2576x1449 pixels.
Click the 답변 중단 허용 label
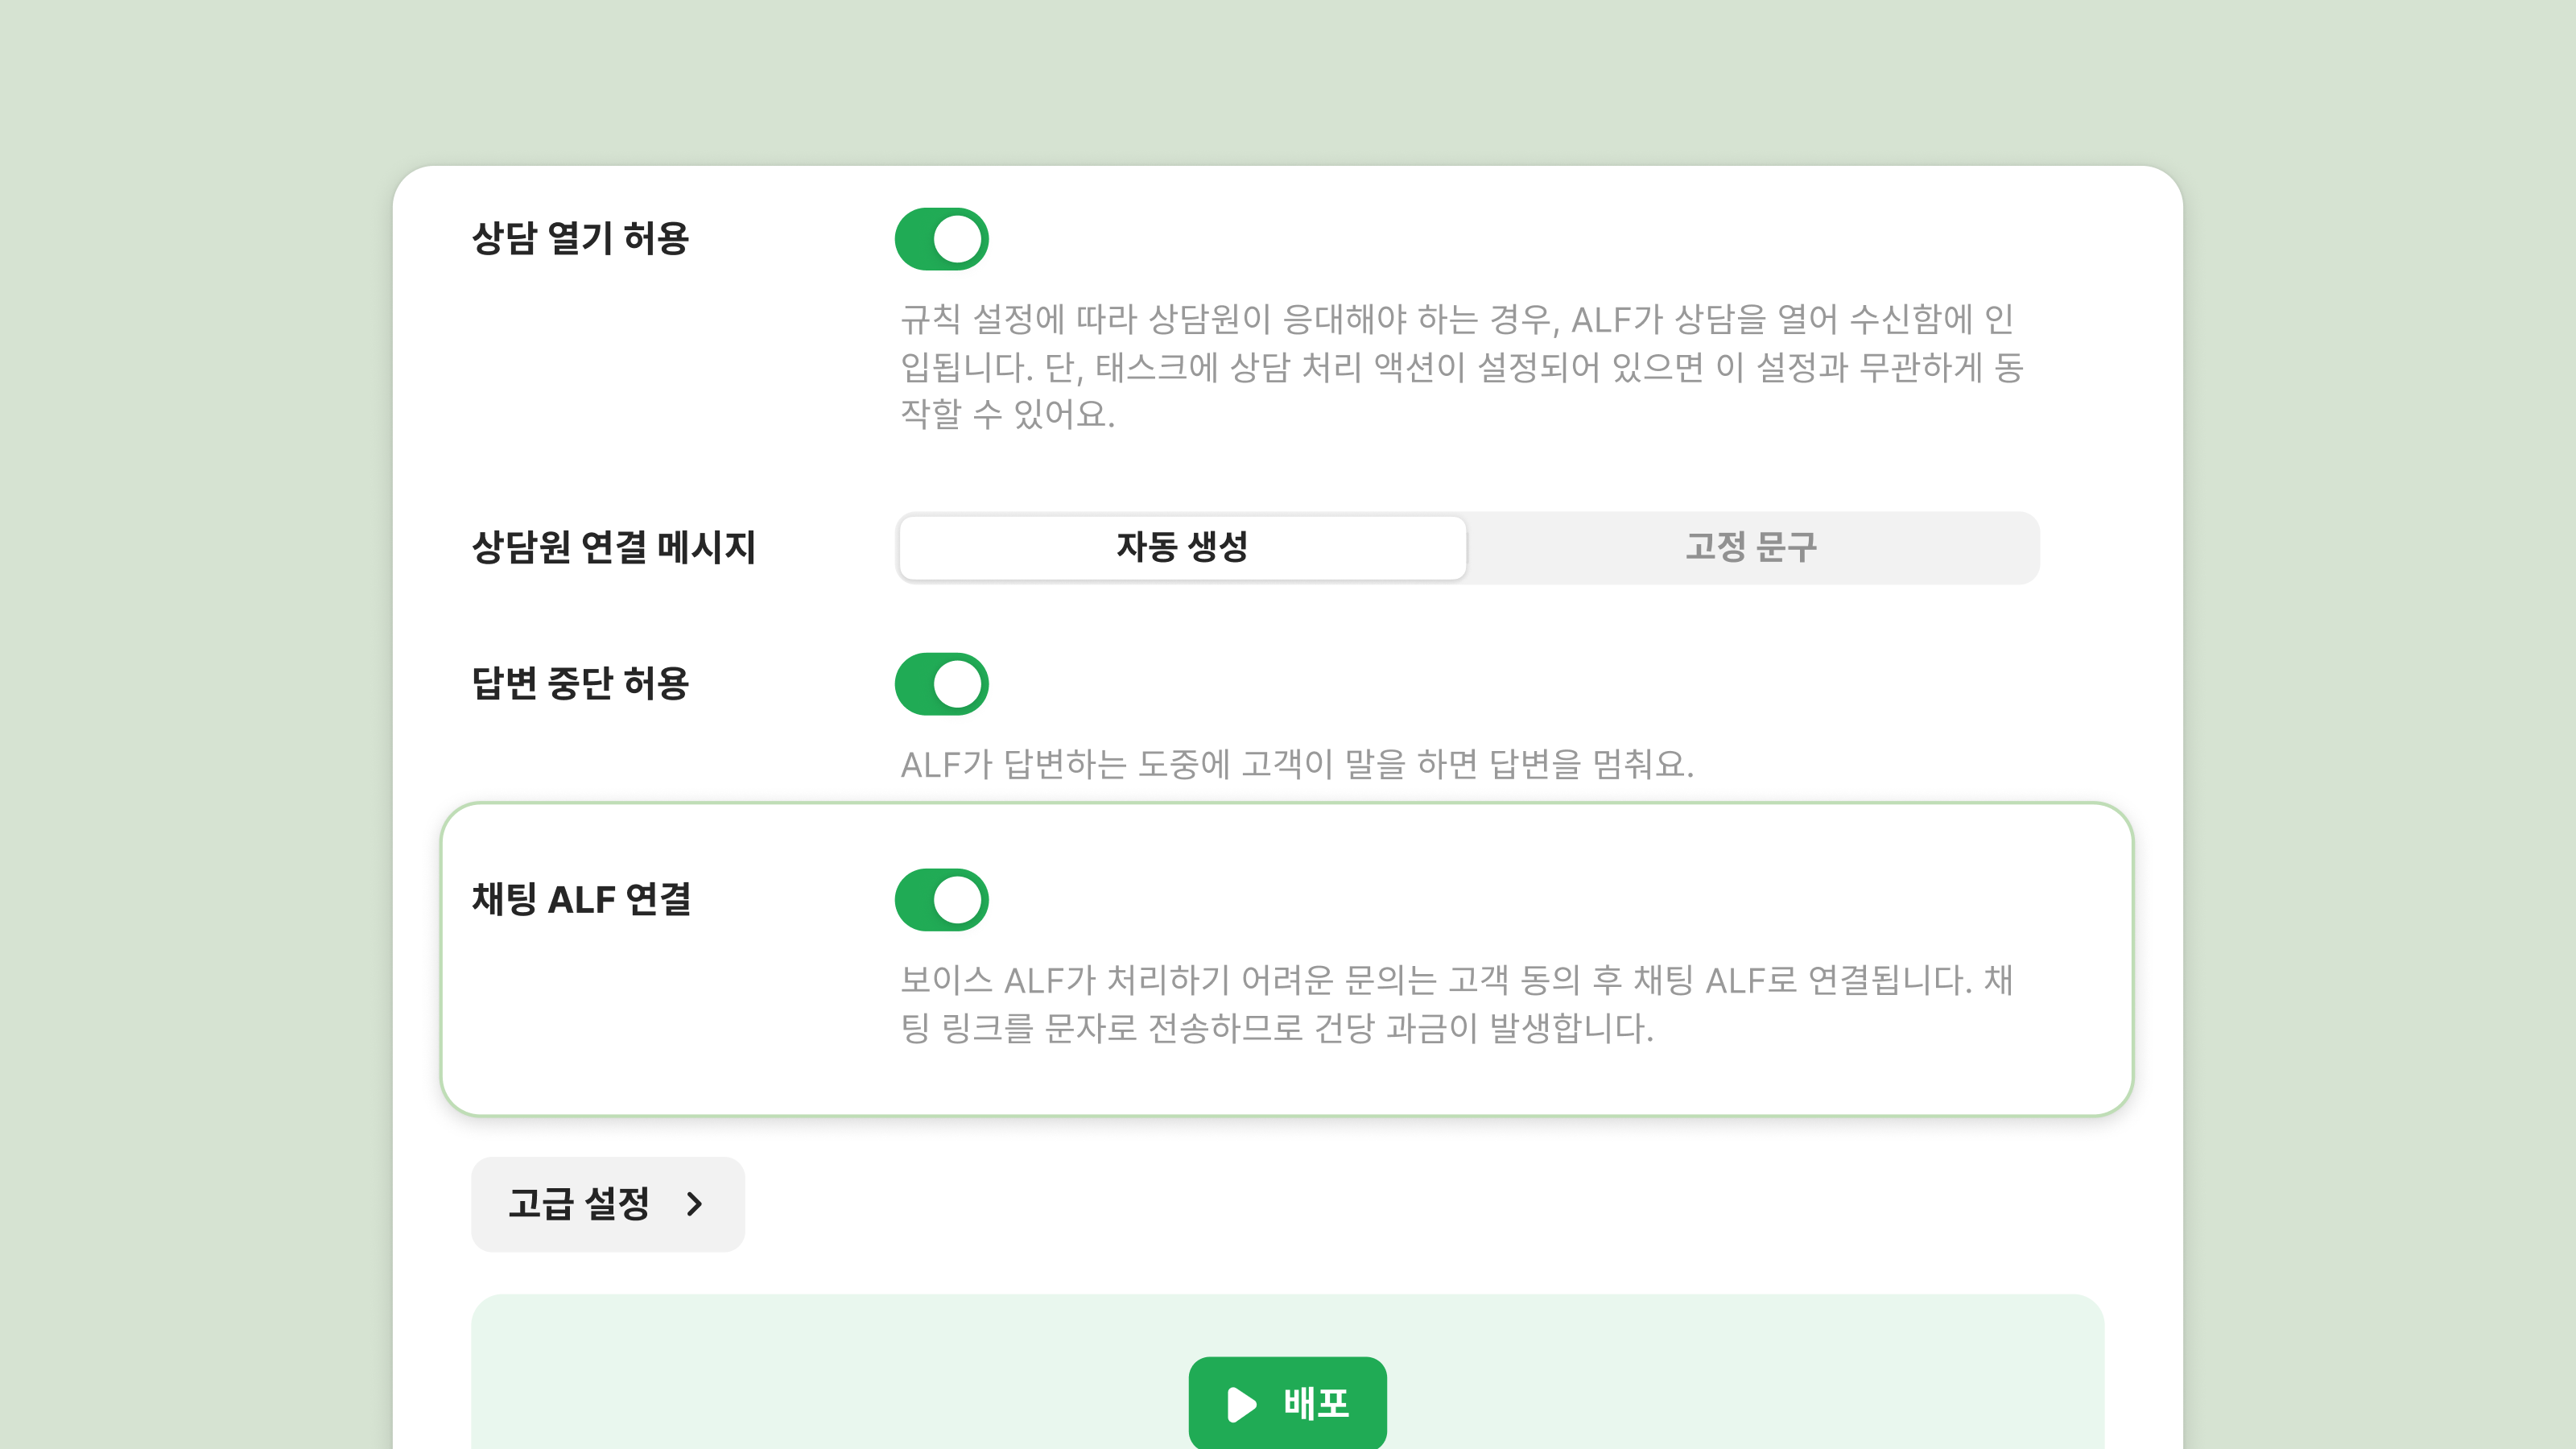pyautogui.click(x=580, y=684)
